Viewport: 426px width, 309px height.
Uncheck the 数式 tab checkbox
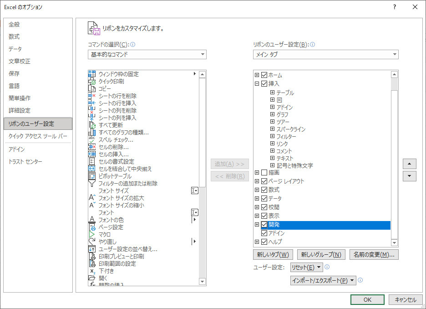264,190
